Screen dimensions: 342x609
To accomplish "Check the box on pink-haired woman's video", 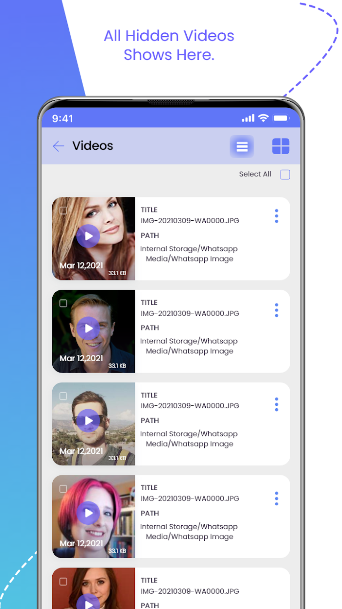I will click(x=63, y=489).
